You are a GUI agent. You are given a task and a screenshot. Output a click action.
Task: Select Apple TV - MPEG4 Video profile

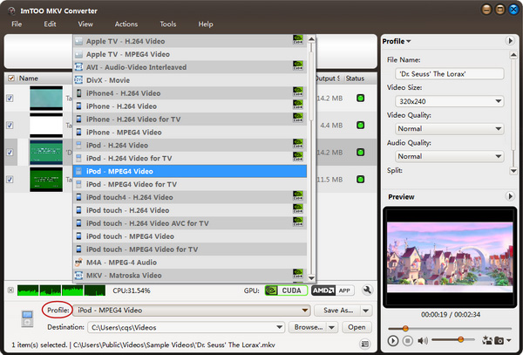190,54
